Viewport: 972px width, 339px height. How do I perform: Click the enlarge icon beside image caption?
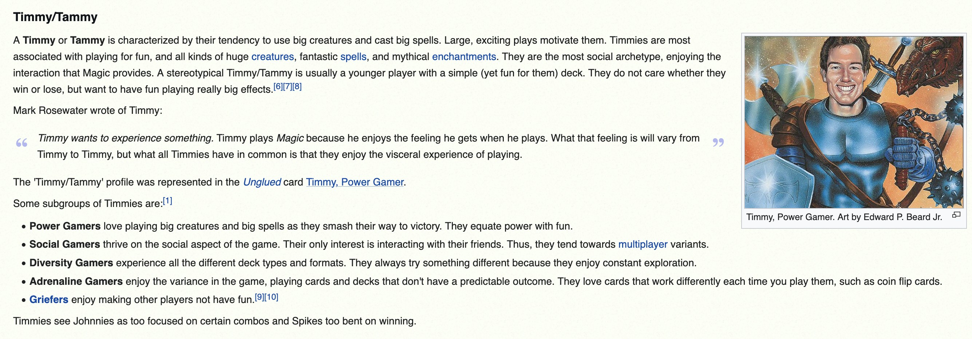[956, 215]
